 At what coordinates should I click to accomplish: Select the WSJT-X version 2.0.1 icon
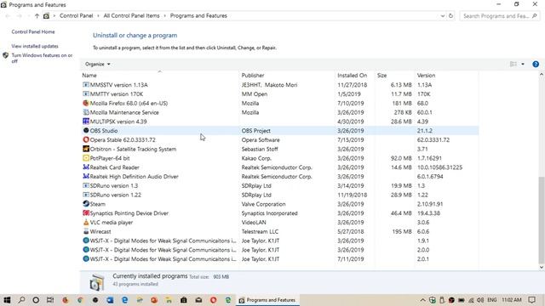86,258
